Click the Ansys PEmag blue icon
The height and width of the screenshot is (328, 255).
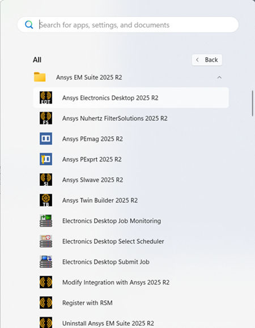coord(46,139)
